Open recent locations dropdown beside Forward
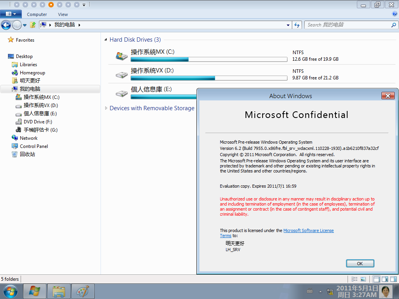This screenshot has height=299, width=399. point(25,25)
